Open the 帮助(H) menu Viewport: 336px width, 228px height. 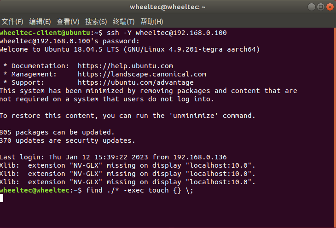point(152,22)
